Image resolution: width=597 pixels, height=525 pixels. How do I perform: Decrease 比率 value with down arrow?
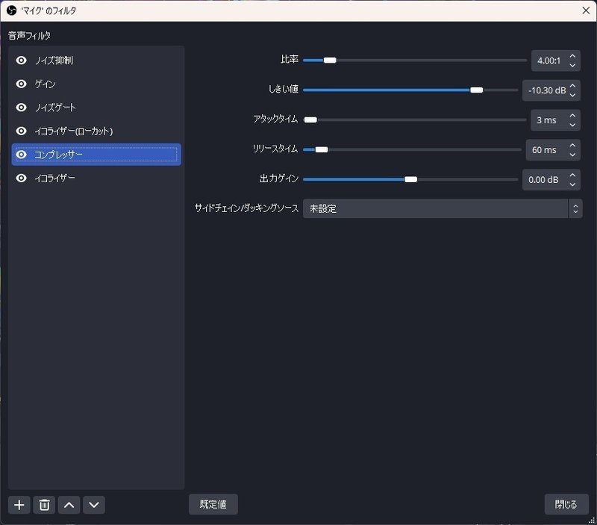pos(572,65)
